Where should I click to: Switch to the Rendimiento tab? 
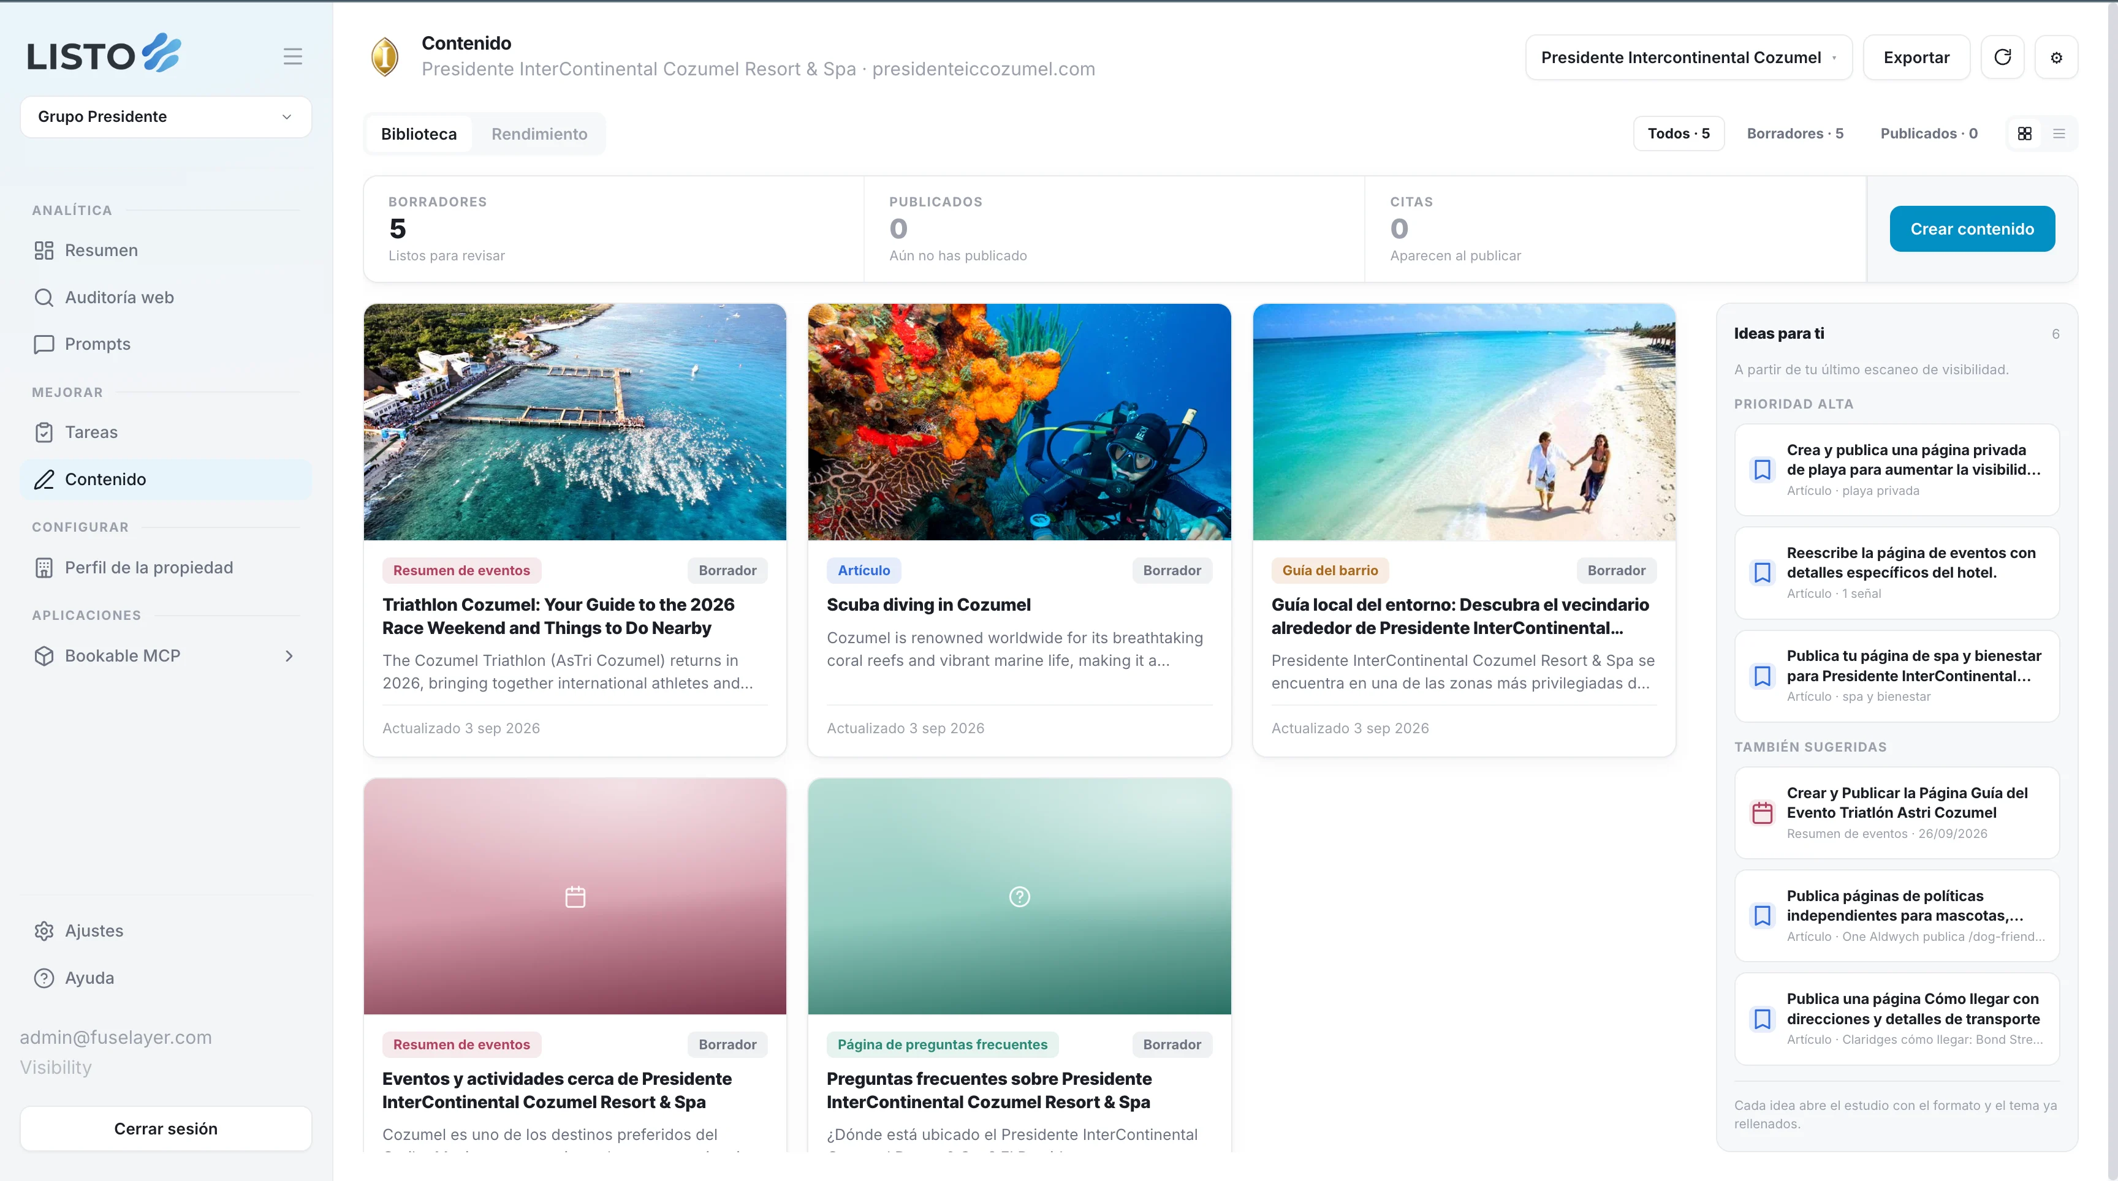[x=539, y=134]
